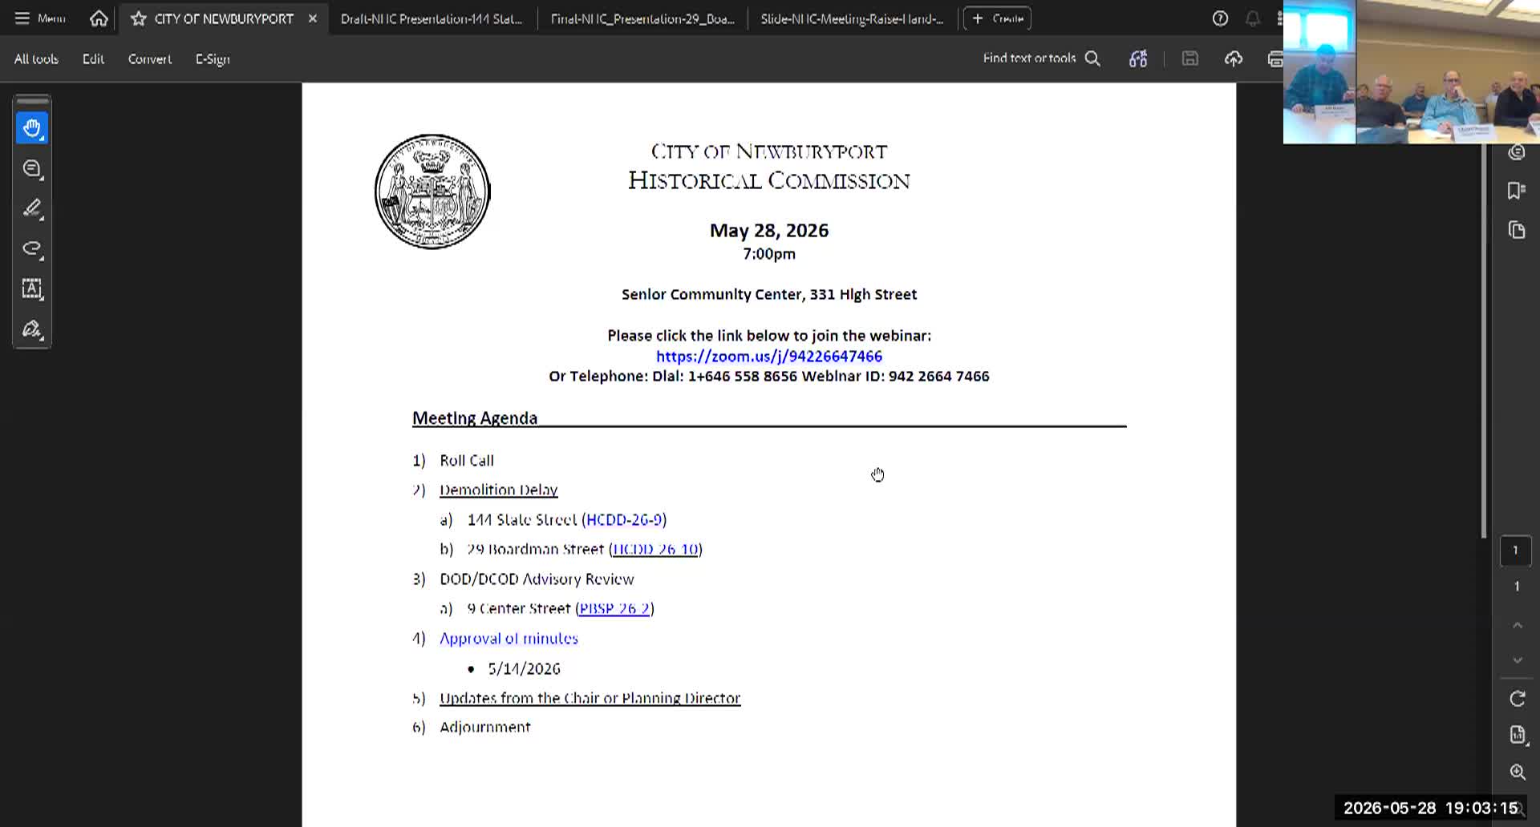Switch to Final-NHC_Presentation-29_Boa tab
Image resolution: width=1540 pixels, height=827 pixels.
pyautogui.click(x=642, y=18)
